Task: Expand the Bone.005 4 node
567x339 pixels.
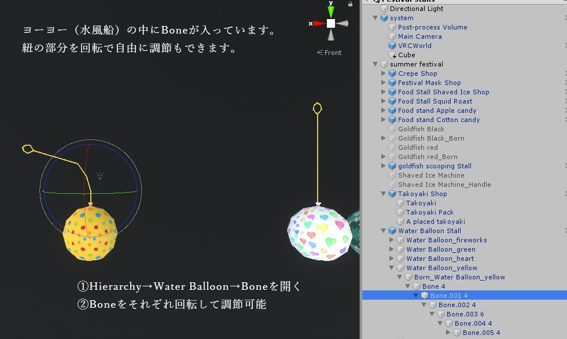Action: [448, 333]
